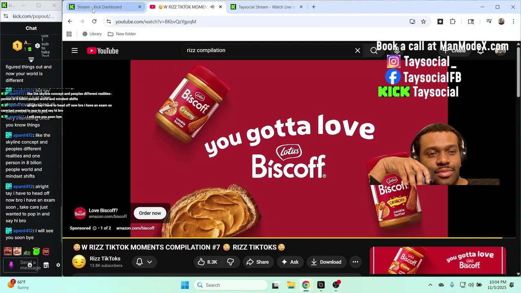Click the purple microphone icon in chat
The width and height of the screenshot is (521, 293).
click(11, 265)
